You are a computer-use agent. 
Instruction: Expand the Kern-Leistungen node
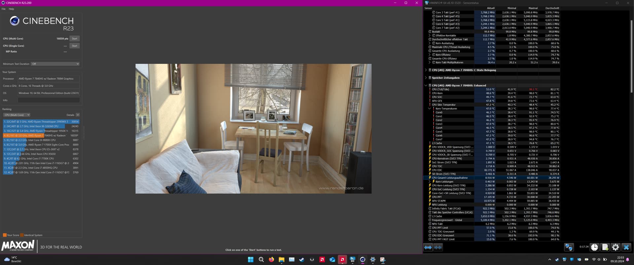pyautogui.click(x=429, y=181)
